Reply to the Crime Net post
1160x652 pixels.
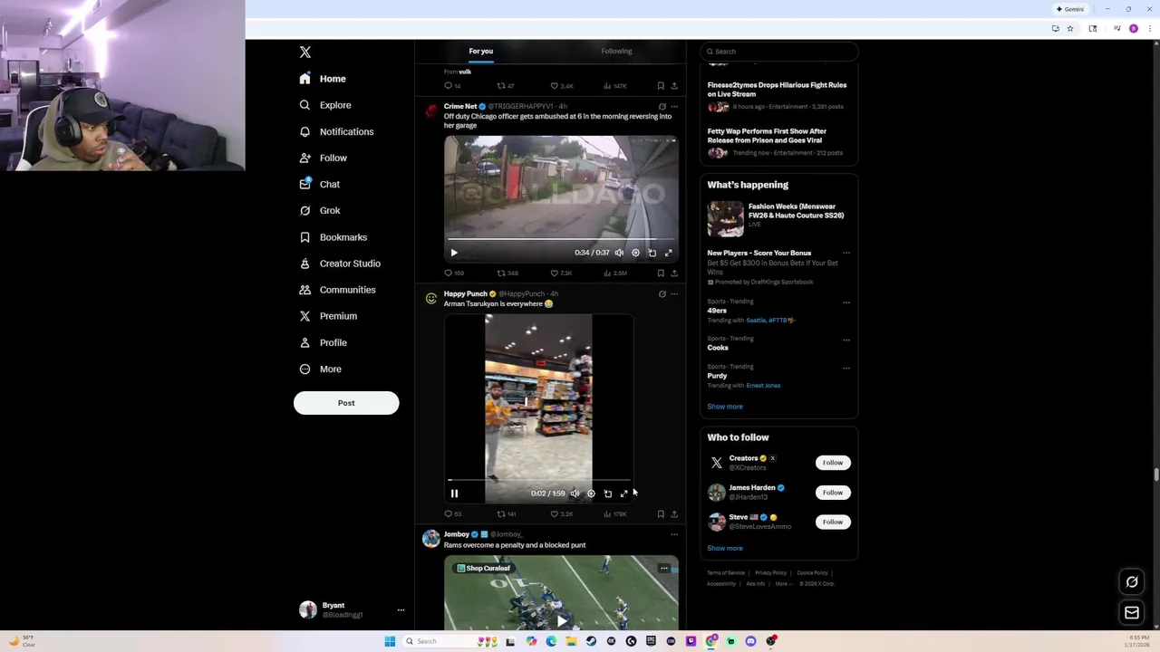point(453,273)
